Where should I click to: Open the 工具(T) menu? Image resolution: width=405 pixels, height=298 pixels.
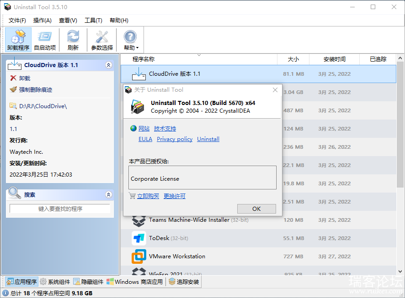93,21
